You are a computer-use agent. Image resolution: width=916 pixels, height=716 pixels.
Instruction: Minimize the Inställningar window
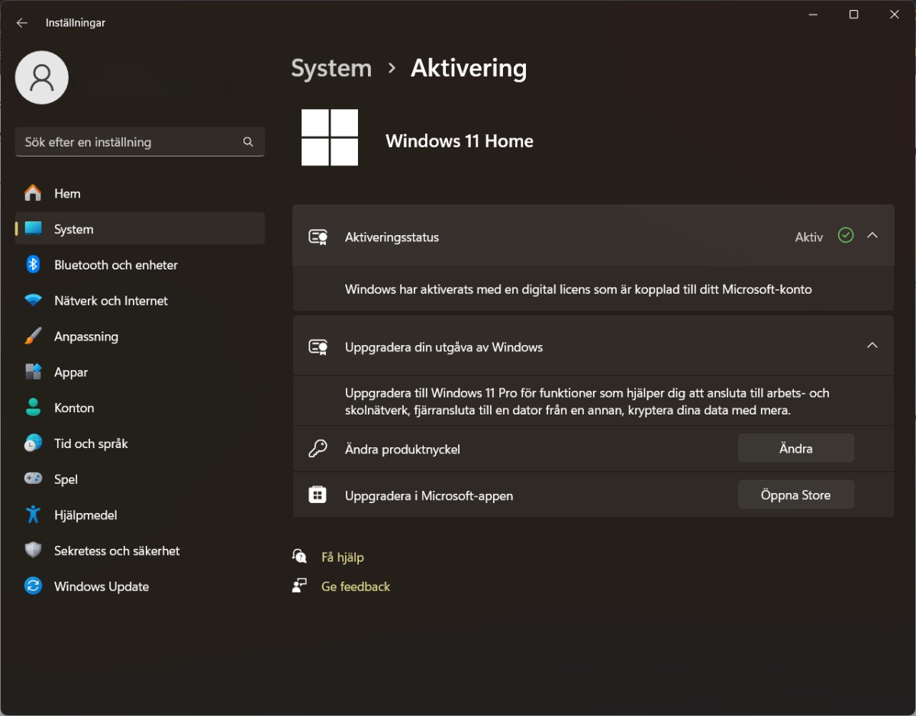pos(813,15)
